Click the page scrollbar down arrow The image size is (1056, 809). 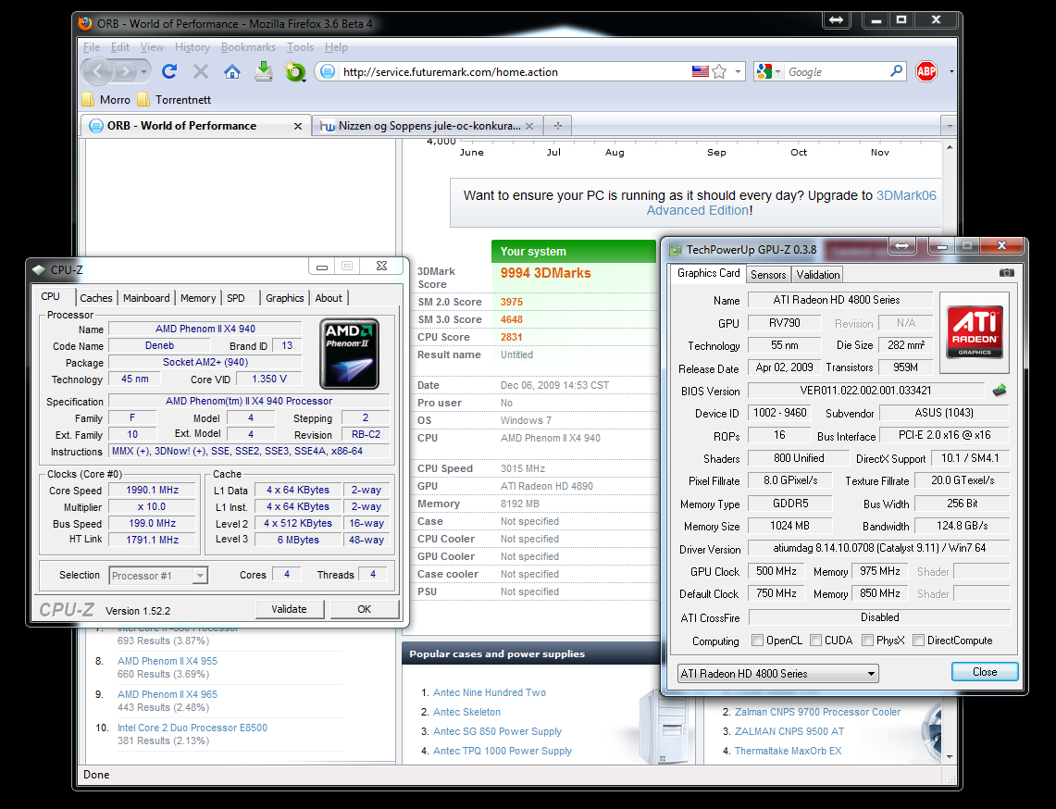(950, 756)
